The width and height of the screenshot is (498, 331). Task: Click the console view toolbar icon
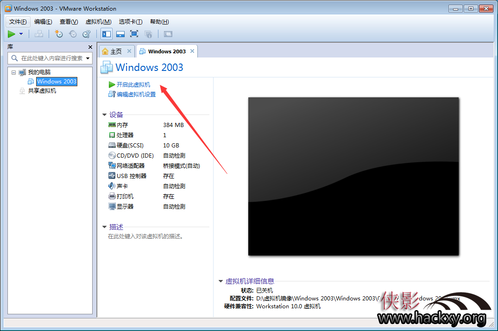click(168, 34)
